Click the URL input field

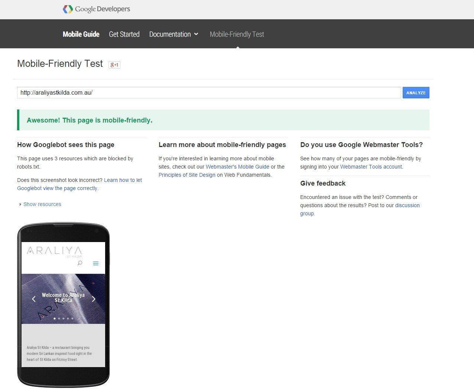pos(209,93)
